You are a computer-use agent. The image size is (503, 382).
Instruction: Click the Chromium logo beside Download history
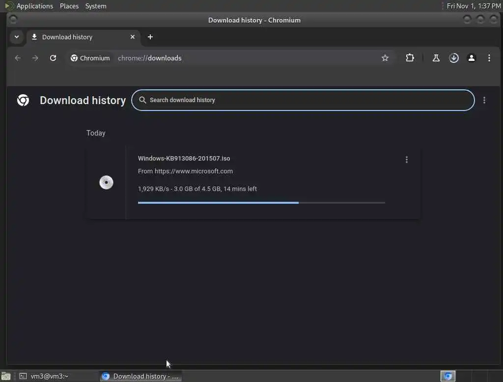[x=23, y=100]
